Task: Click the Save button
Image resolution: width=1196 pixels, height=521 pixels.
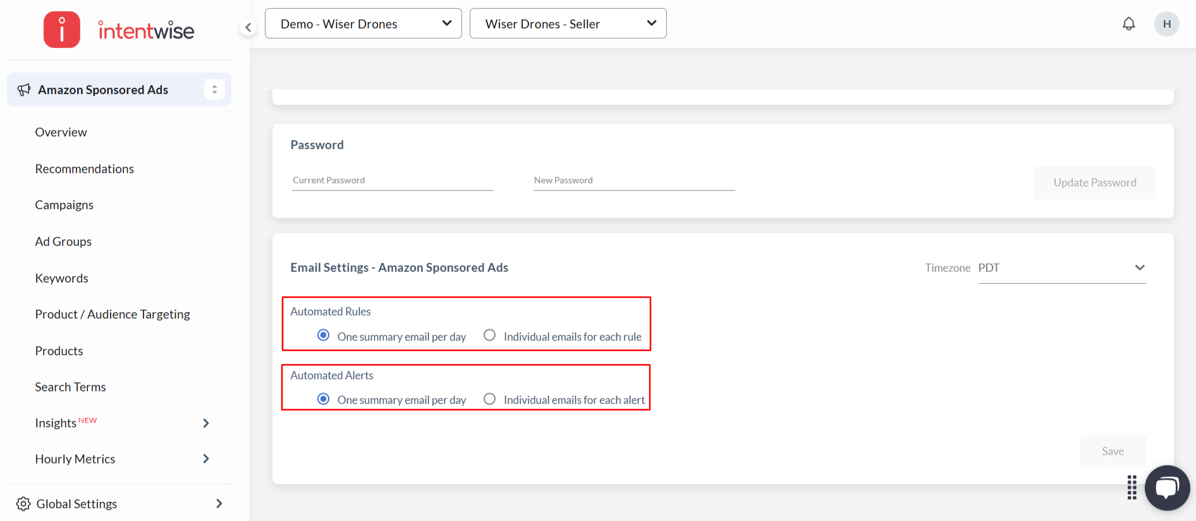Action: pos(1113,451)
